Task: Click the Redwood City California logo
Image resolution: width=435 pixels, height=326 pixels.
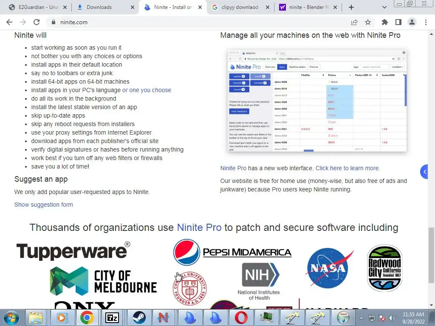Action: pyautogui.click(x=385, y=268)
